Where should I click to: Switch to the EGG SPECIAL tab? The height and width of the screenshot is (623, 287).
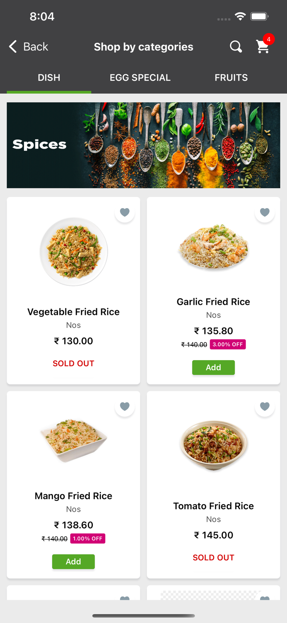click(x=140, y=78)
